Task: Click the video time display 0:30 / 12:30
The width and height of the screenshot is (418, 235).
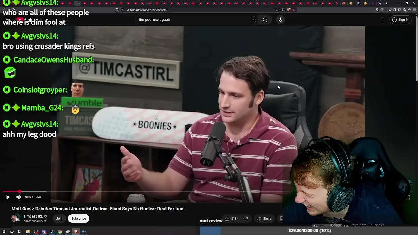Action: coord(33,197)
